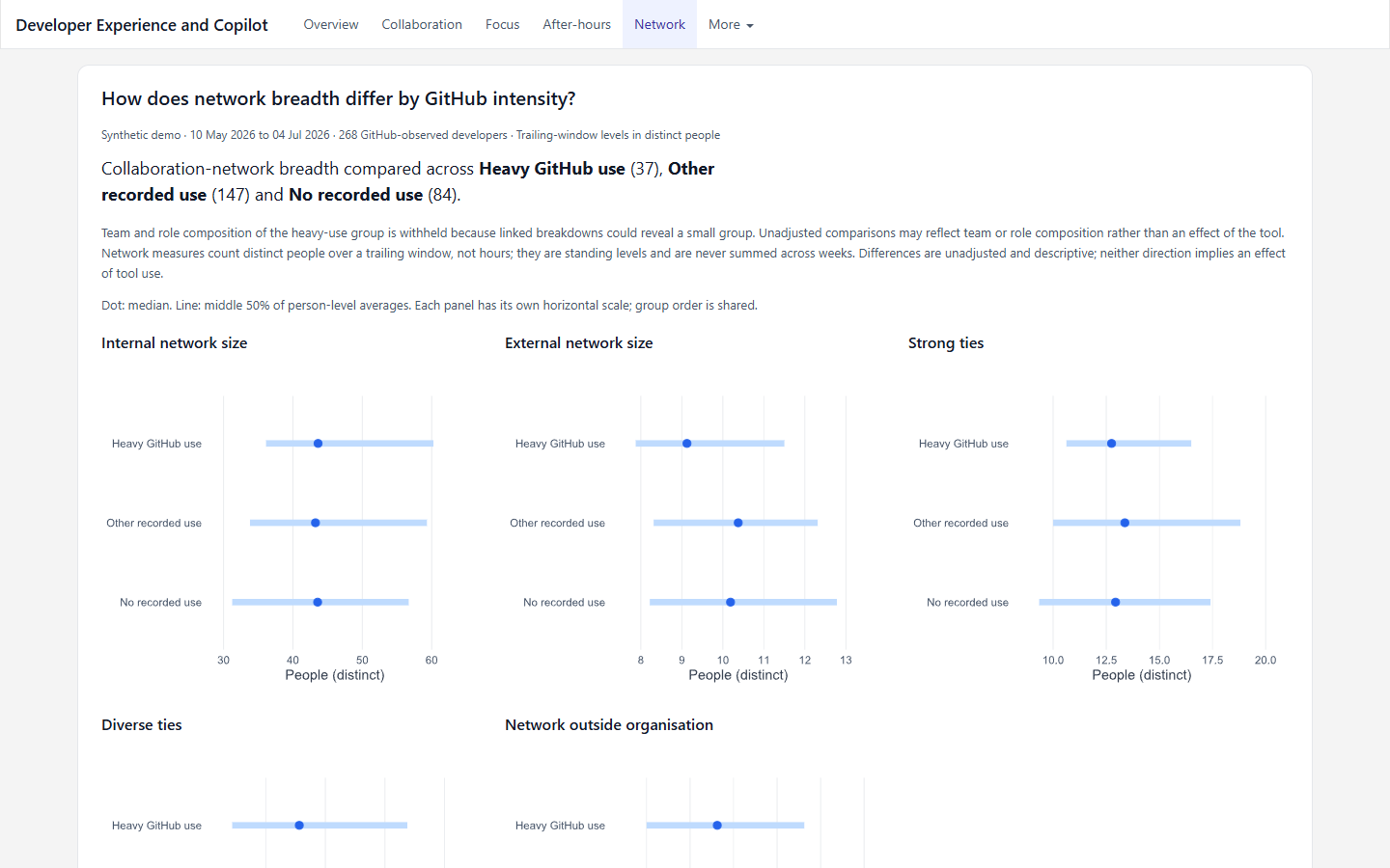Click the axis value 20.0 in Strong ties

pos(1265,661)
